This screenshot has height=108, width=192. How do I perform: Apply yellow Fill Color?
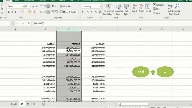[29, 12]
